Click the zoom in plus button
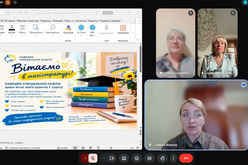 (x=126, y=148)
